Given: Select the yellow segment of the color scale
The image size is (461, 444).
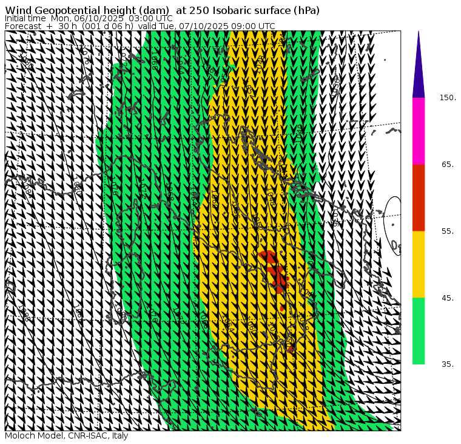Looking at the screenshot, I should click(419, 264).
